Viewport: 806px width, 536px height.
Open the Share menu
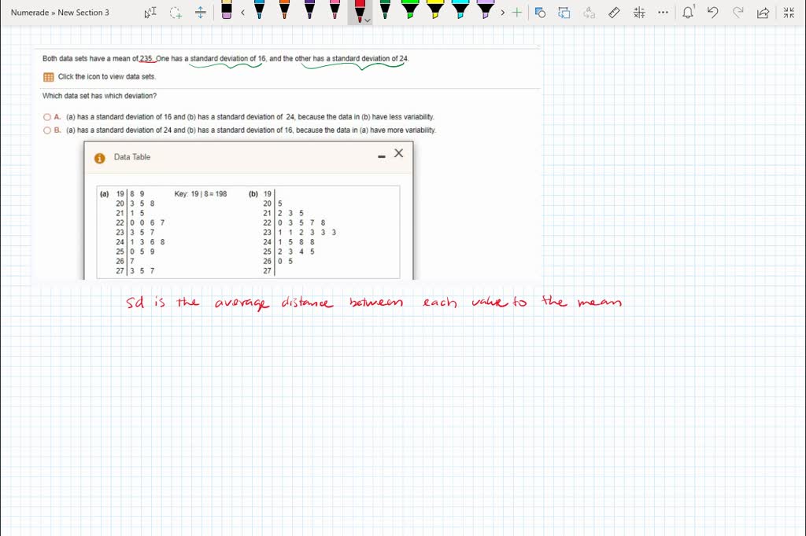pyautogui.click(x=763, y=13)
